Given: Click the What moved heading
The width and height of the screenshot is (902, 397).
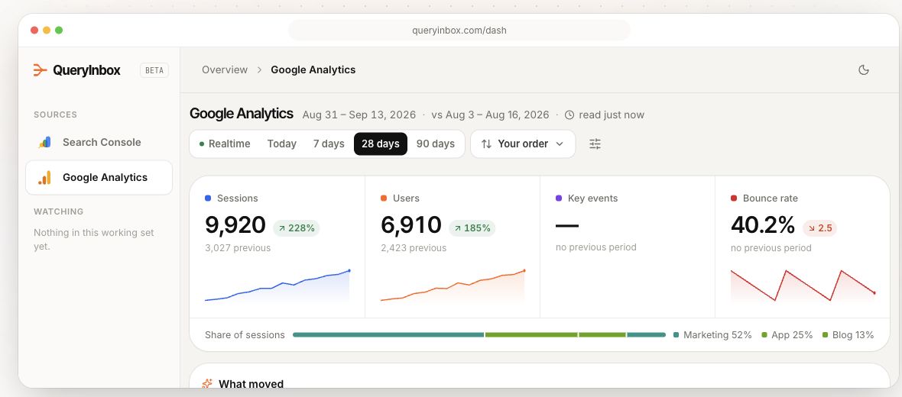Looking at the screenshot, I should 251,384.
